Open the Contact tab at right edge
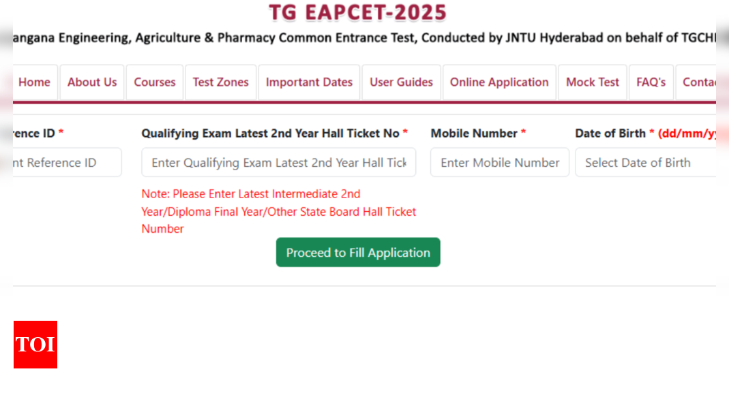729x395 pixels. click(696, 82)
